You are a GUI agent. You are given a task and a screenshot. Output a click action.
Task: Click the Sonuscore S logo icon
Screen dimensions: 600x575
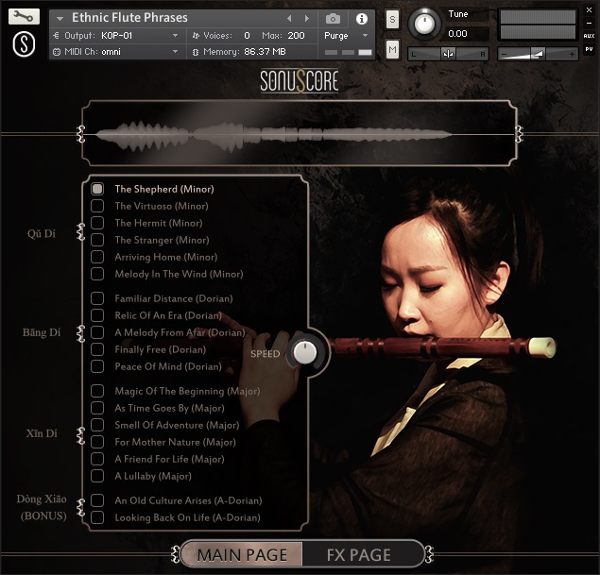click(24, 44)
